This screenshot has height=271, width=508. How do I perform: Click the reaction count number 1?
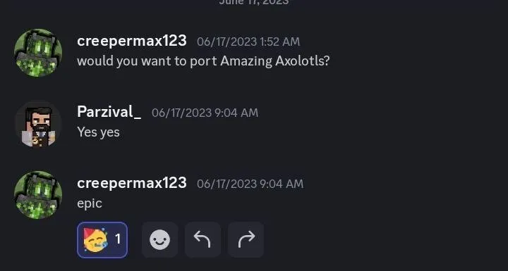[118, 239]
